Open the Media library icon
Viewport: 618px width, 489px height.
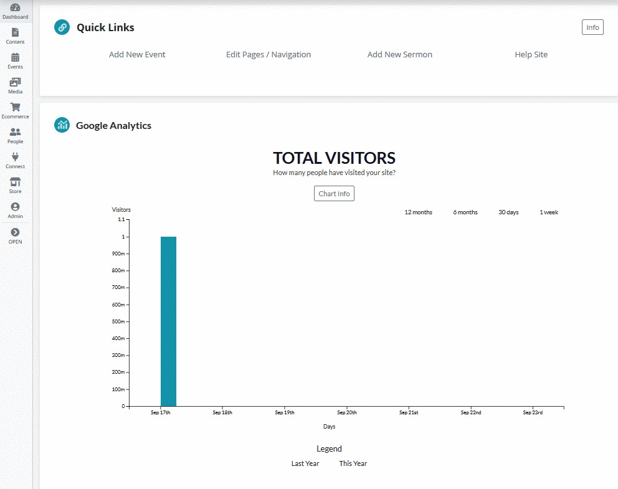click(x=15, y=82)
